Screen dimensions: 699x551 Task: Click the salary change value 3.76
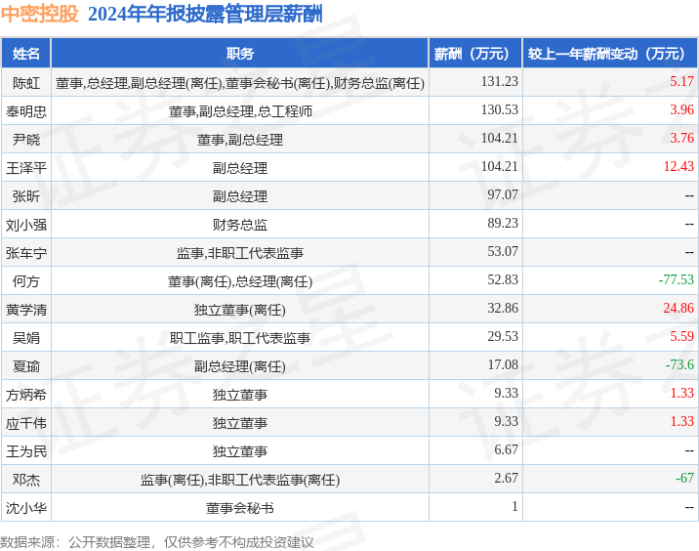(681, 138)
